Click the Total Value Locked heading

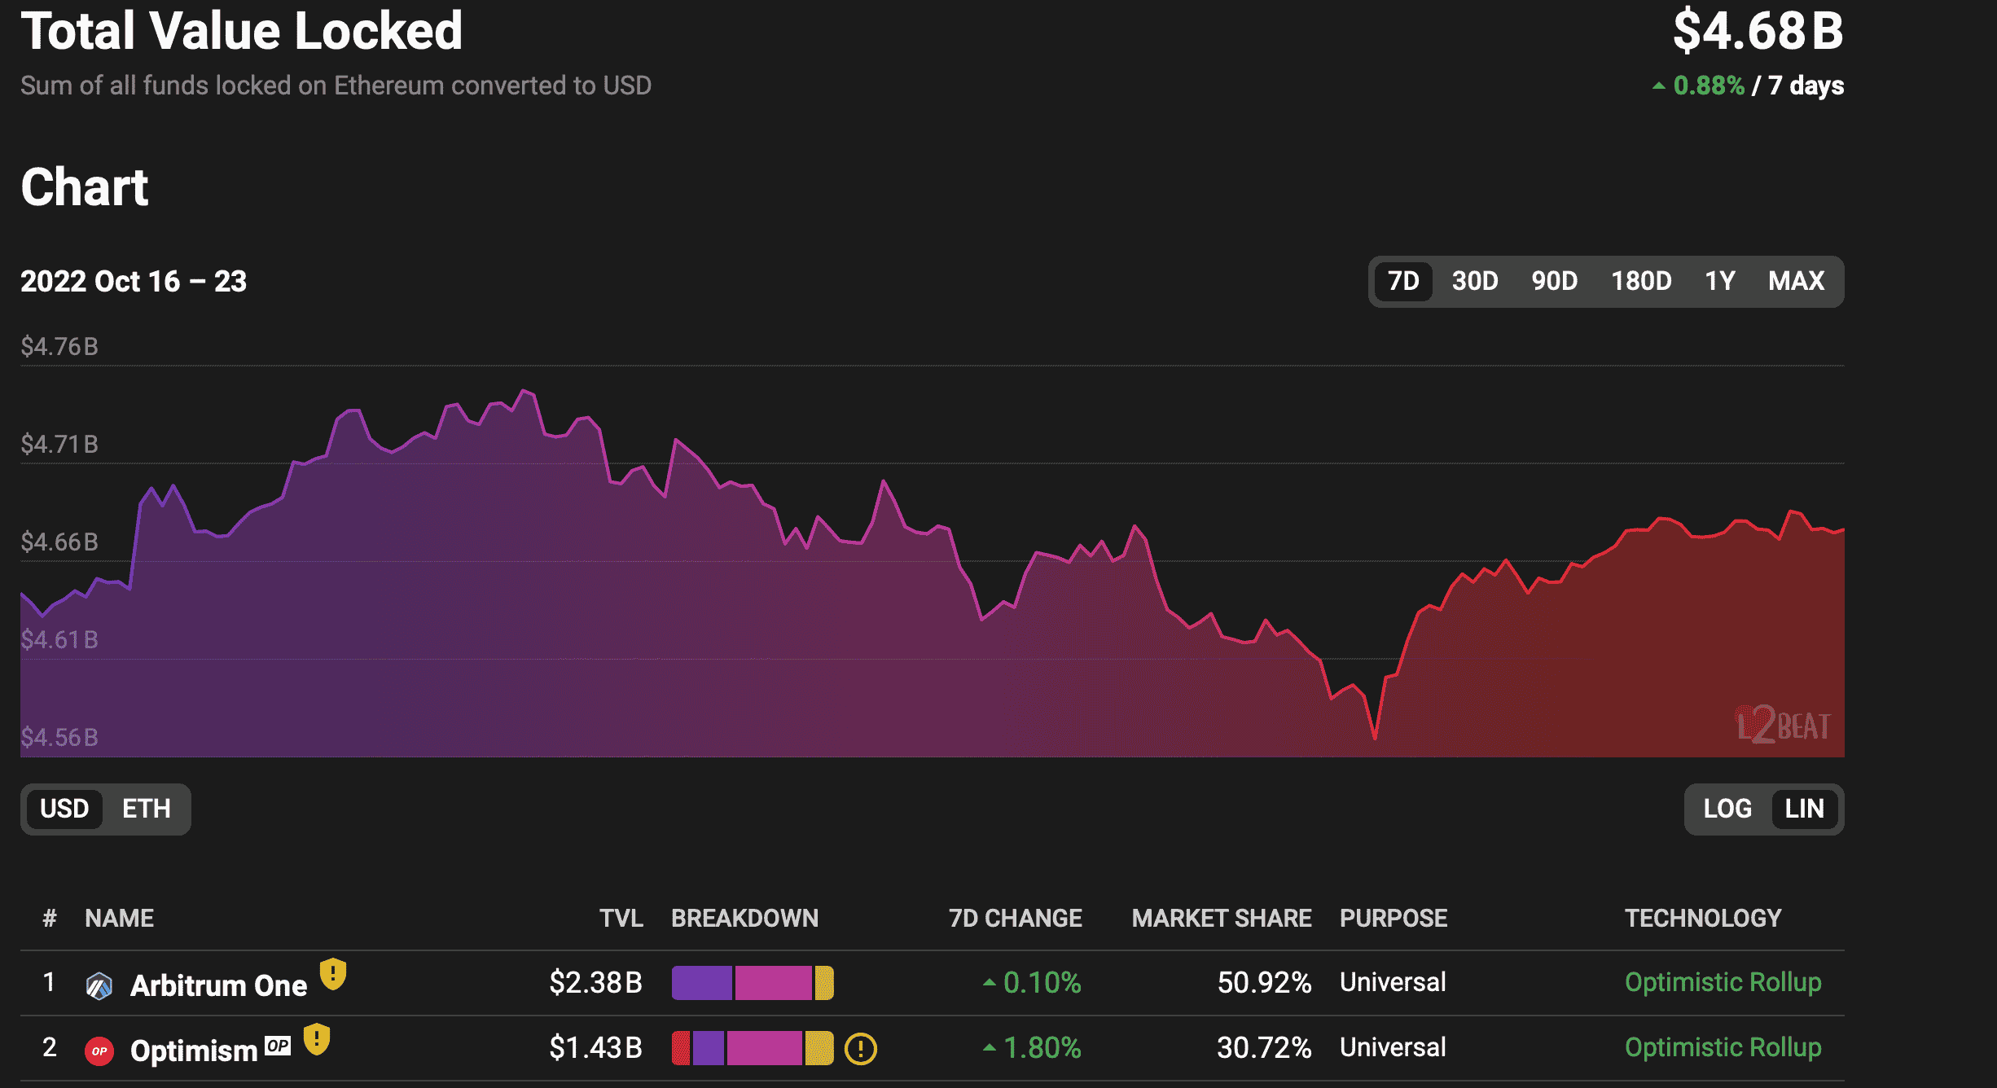(x=241, y=31)
